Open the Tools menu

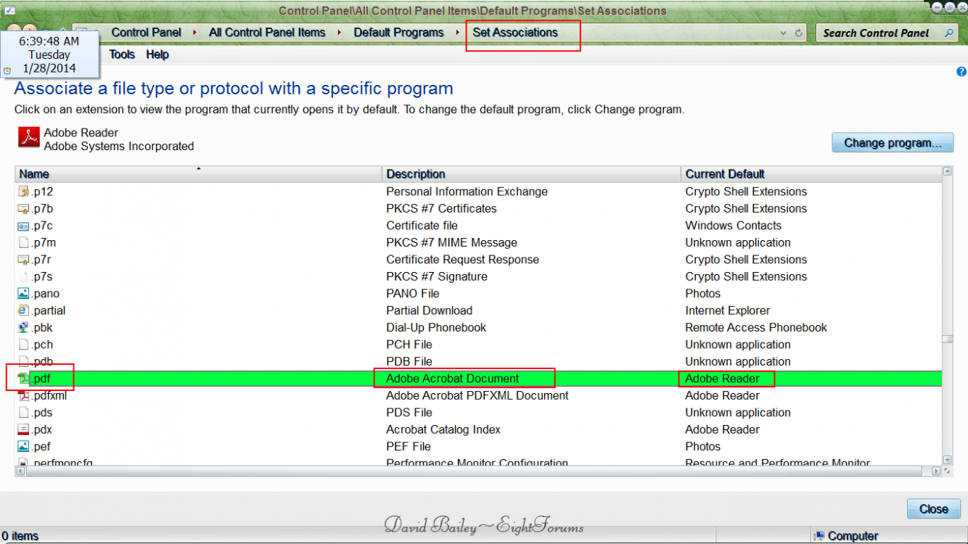pos(122,54)
